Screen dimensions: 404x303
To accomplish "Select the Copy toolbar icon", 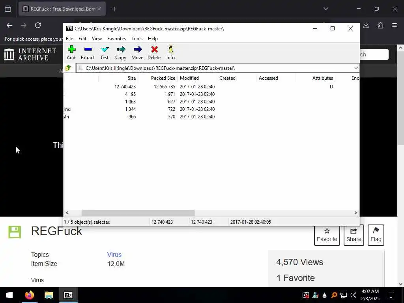I will 121,52.
